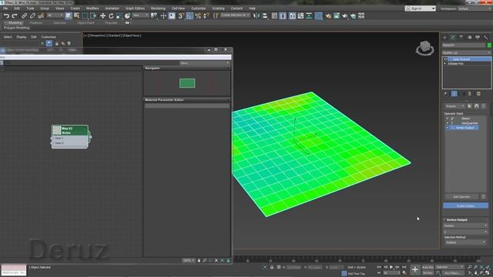Switch to the Modeling ribbon tab
Screen dimensions: 493x277
click(15, 23)
